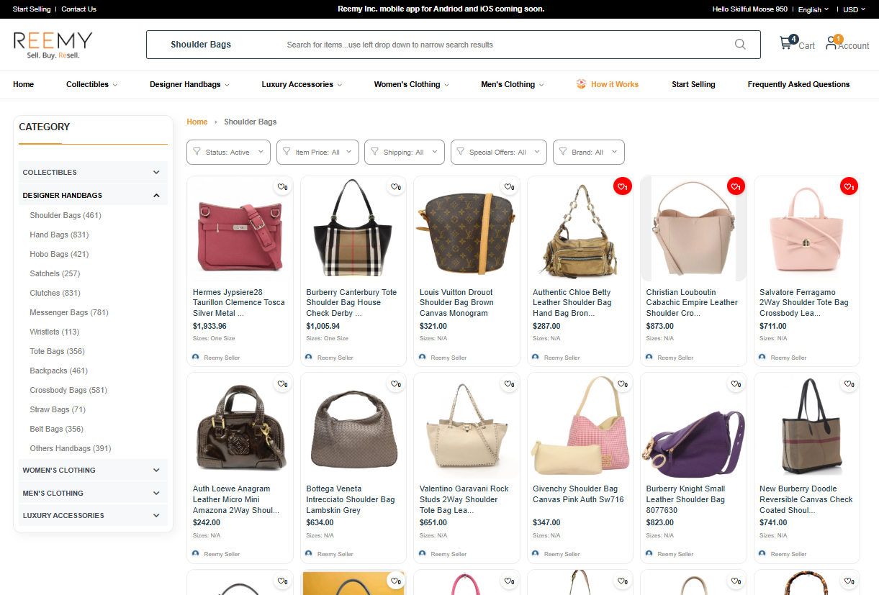
Task: Click the How it Works box icon
Action: click(x=581, y=84)
